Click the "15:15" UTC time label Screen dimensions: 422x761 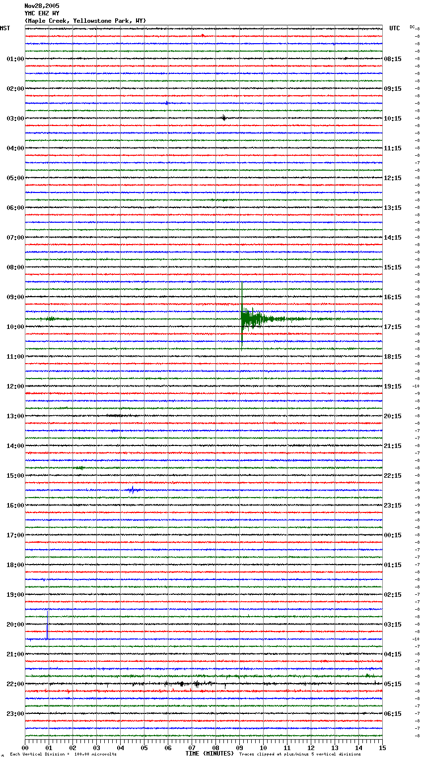click(393, 267)
